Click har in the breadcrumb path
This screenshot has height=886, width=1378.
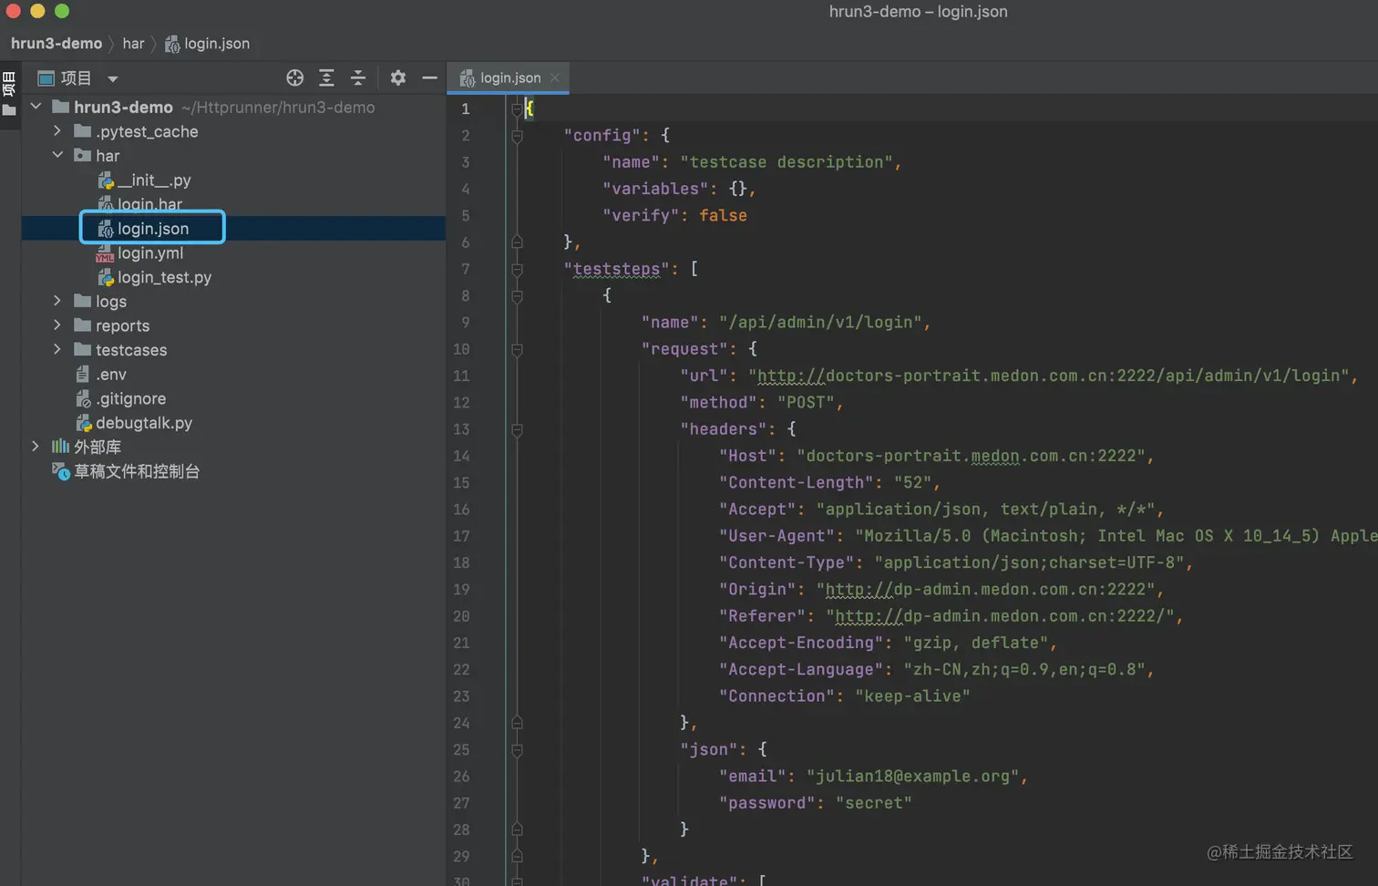pyautogui.click(x=133, y=44)
